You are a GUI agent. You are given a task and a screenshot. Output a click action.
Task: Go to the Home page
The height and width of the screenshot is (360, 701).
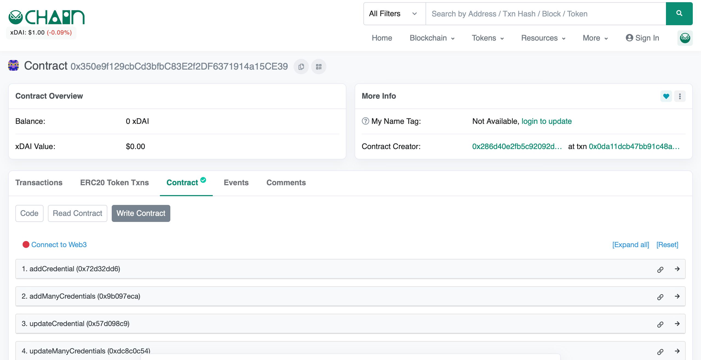382,38
